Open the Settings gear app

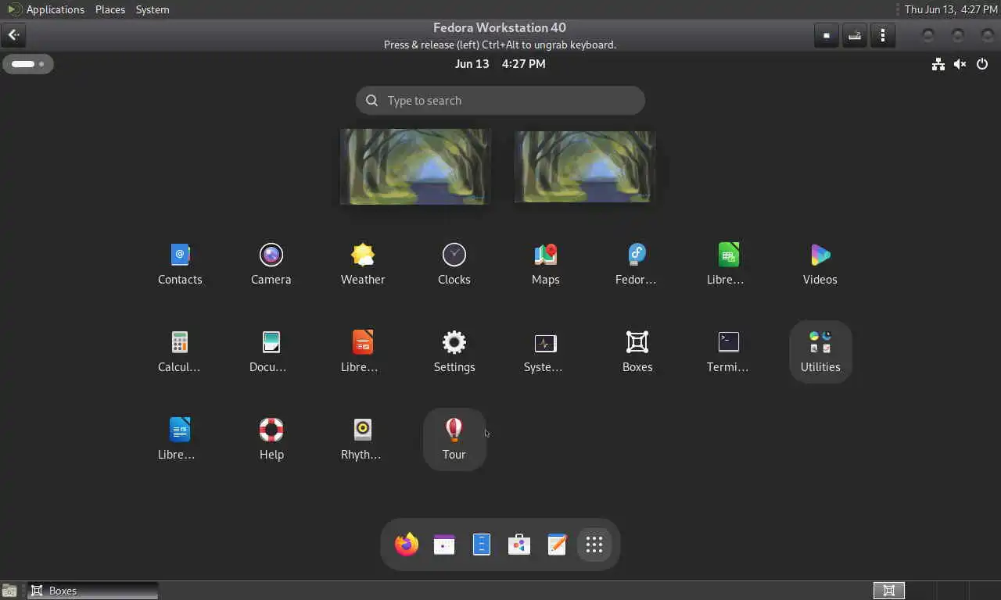pos(454,351)
